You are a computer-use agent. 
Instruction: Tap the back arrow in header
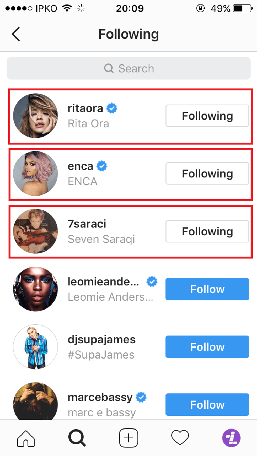pyautogui.click(x=16, y=34)
